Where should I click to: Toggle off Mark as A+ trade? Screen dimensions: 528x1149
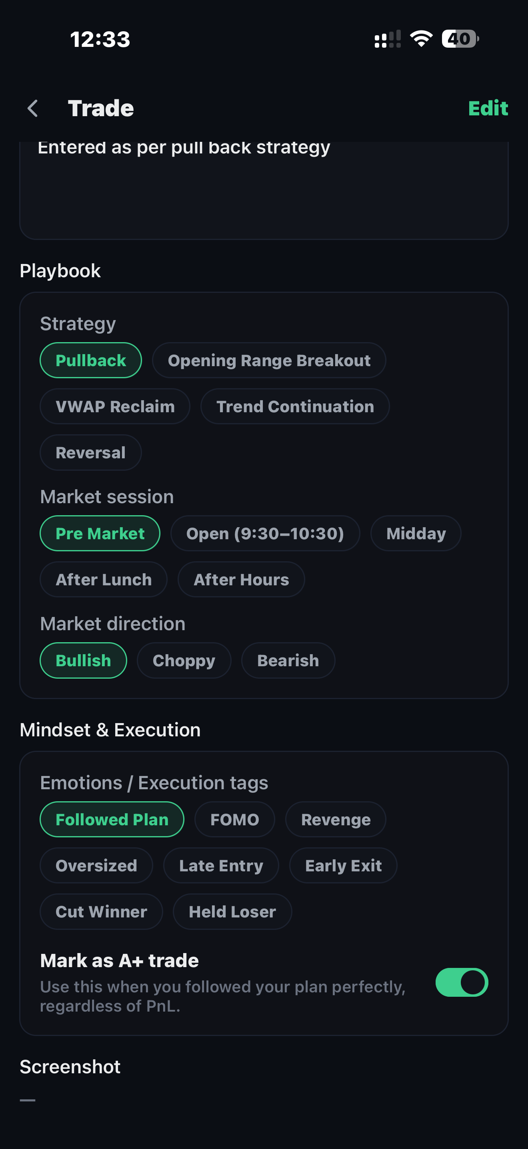click(x=461, y=982)
